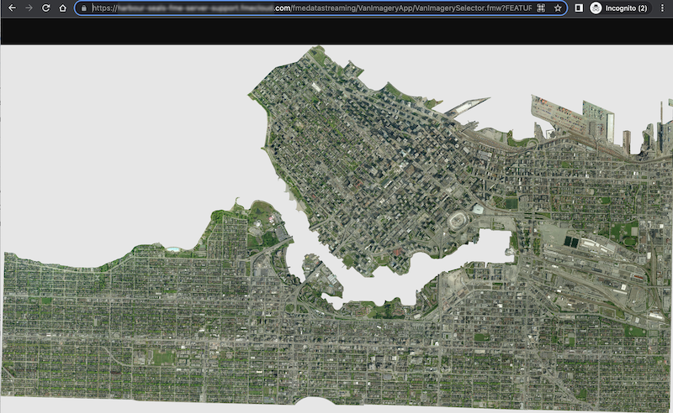Image resolution: width=673 pixels, height=413 pixels.
Task: Click the QR grid icon in address bar
Action: [x=542, y=8]
